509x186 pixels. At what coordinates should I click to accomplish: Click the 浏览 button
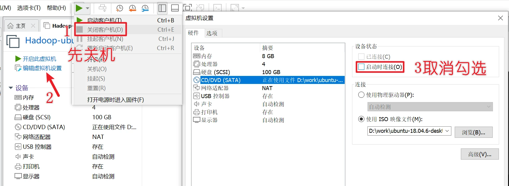tap(473, 133)
